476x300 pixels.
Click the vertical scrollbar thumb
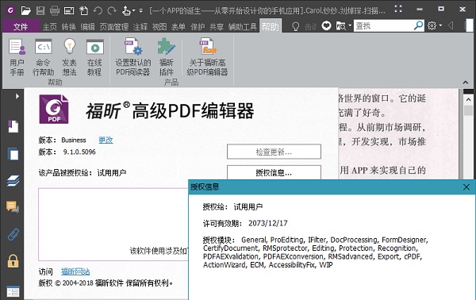tap(468, 110)
